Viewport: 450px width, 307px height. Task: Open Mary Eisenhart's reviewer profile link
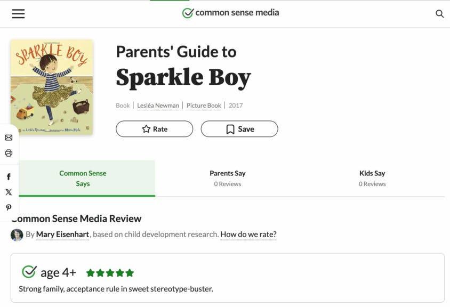tap(62, 235)
